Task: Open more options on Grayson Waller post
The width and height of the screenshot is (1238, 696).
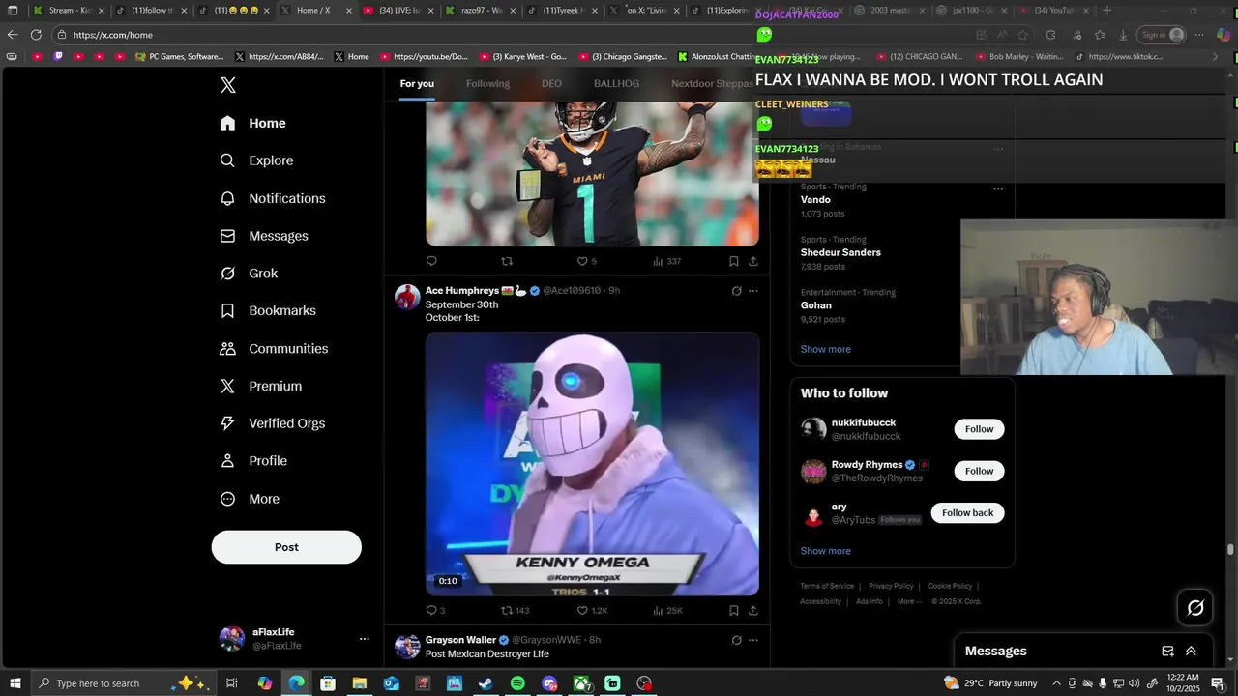Action: point(753,640)
